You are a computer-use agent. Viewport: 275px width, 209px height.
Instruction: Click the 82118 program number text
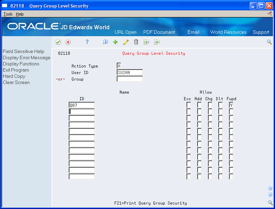click(x=64, y=53)
